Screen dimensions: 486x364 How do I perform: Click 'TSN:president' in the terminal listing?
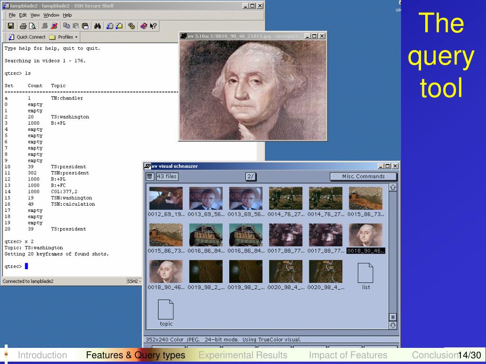pos(70,173)
